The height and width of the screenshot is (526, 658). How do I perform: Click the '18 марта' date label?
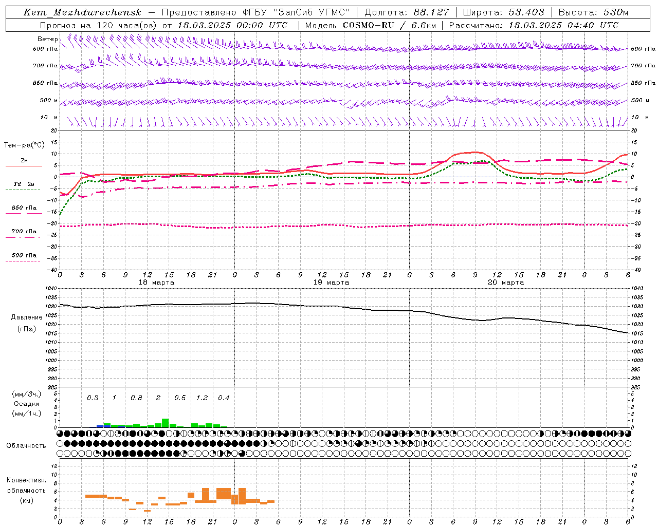(x=156, y=283)
